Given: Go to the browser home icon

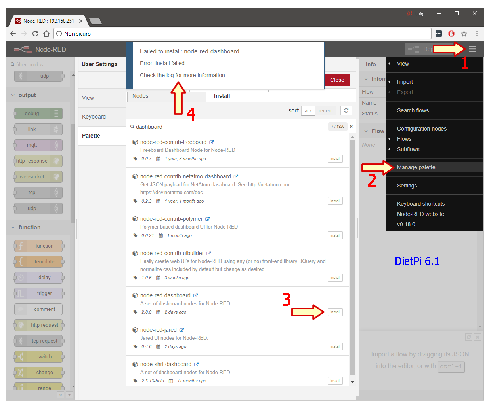Looking at the screenshot, I should [46, 34].
